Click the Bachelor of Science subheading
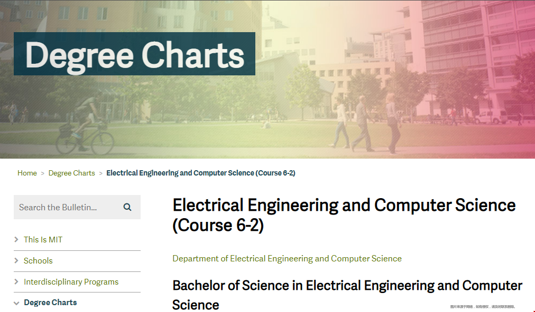This screenshot has height=312, width=535. 347,295
